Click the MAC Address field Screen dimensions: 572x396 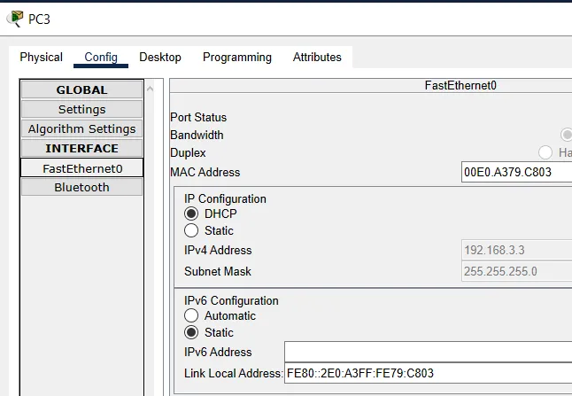pos(516,173)
